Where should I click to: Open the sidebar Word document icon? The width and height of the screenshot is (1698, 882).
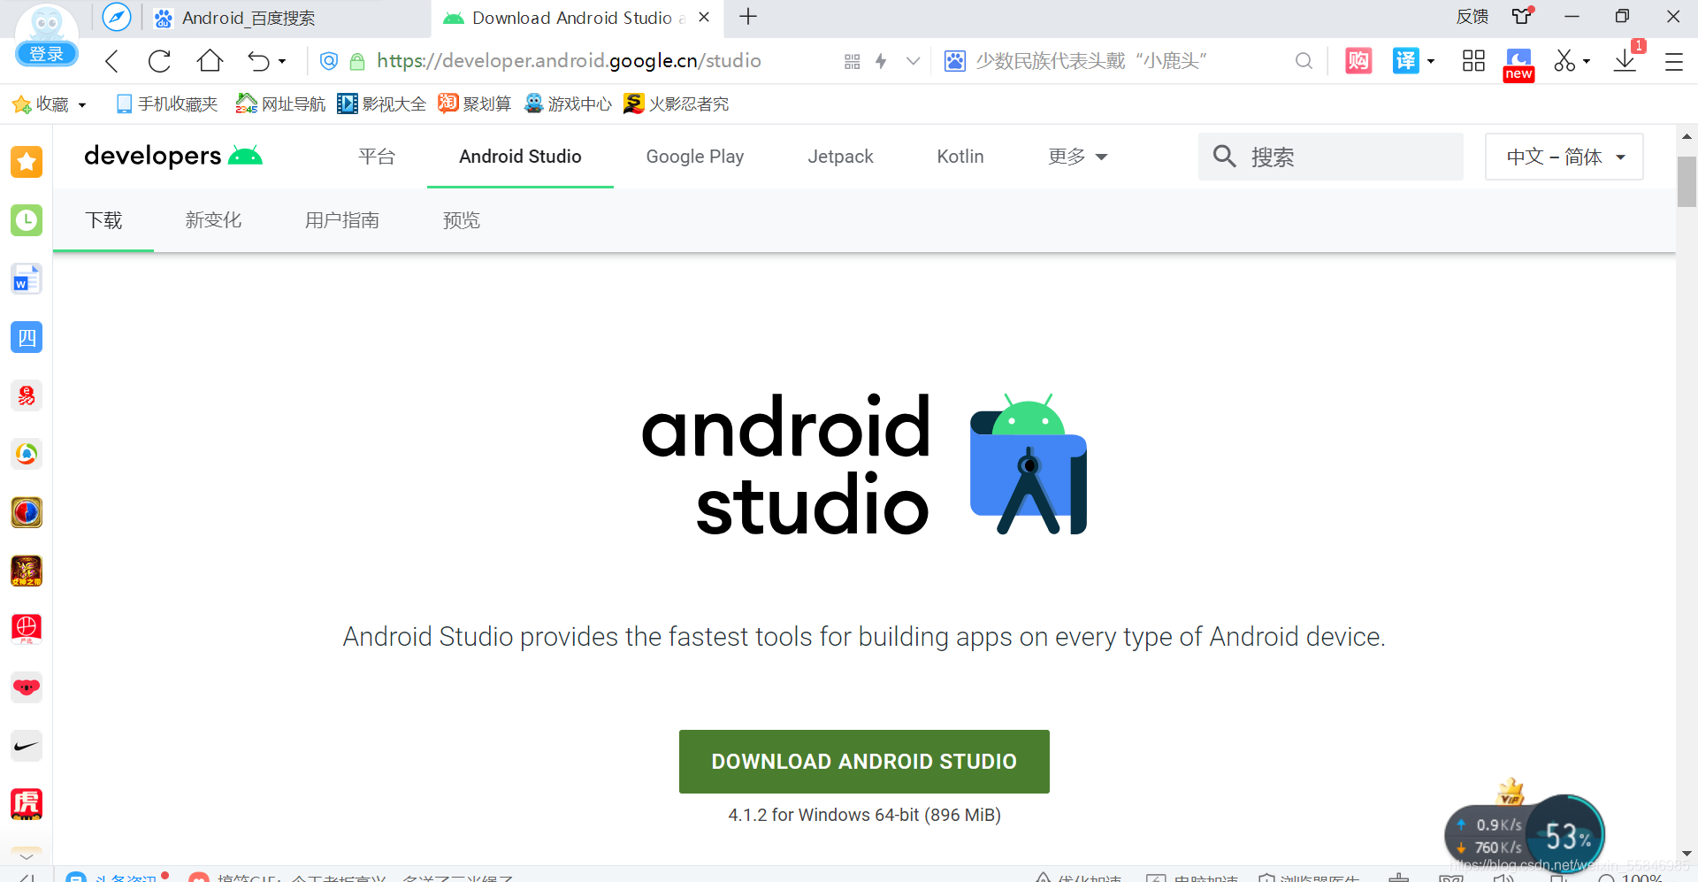(27, 279)
